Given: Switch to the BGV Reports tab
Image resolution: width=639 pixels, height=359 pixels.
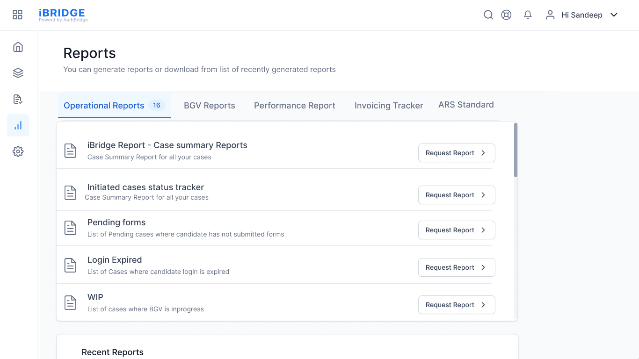Looking at the screenshot, I should click(209, 105).
